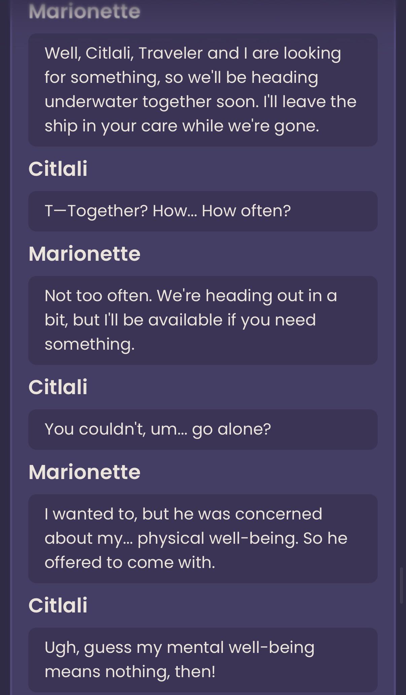The image size is (406, 695).
Task: Click the last Citlali speaker name
Action: click(x=58, y=605)
